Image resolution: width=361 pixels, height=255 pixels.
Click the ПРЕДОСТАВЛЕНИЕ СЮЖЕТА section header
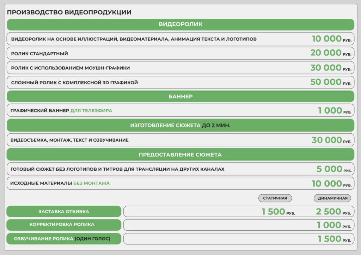click(180, 154)
